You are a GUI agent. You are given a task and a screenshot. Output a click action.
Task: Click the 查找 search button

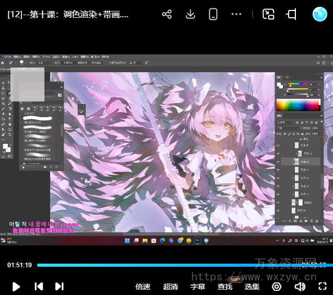pyautogui.click(x=225, y=287)
